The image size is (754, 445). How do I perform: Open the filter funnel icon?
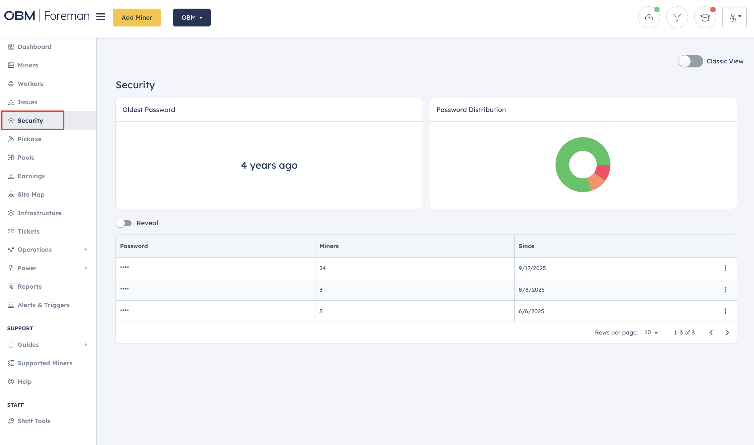tap(677, 18)
